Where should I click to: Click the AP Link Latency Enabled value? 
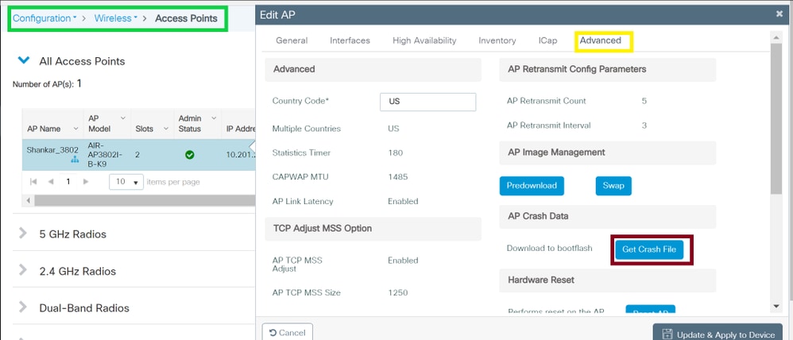pyautogui.click(x=403, y=201)
